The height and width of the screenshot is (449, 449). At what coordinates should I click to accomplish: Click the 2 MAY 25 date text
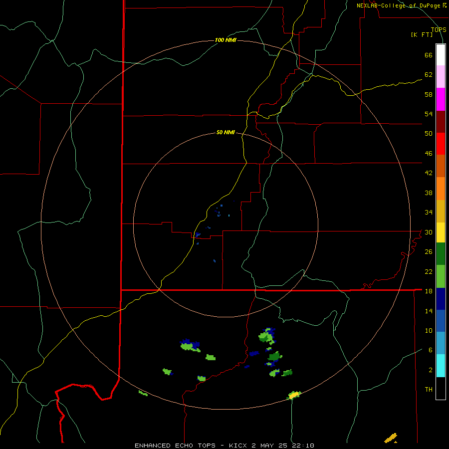(269, 446)
